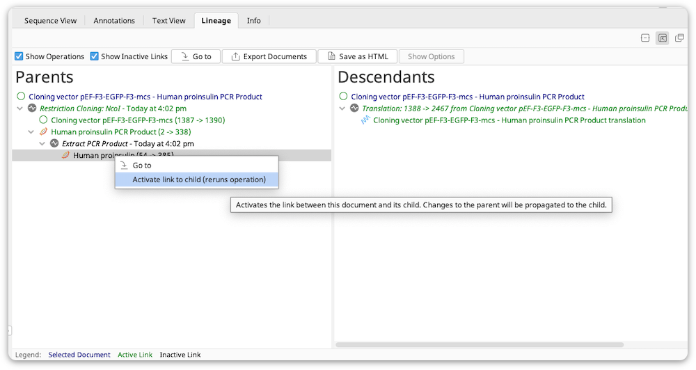This screenshot has width=696, height=370.
Task: Click the Export Documents button
Action: click(x=269, y=56)
